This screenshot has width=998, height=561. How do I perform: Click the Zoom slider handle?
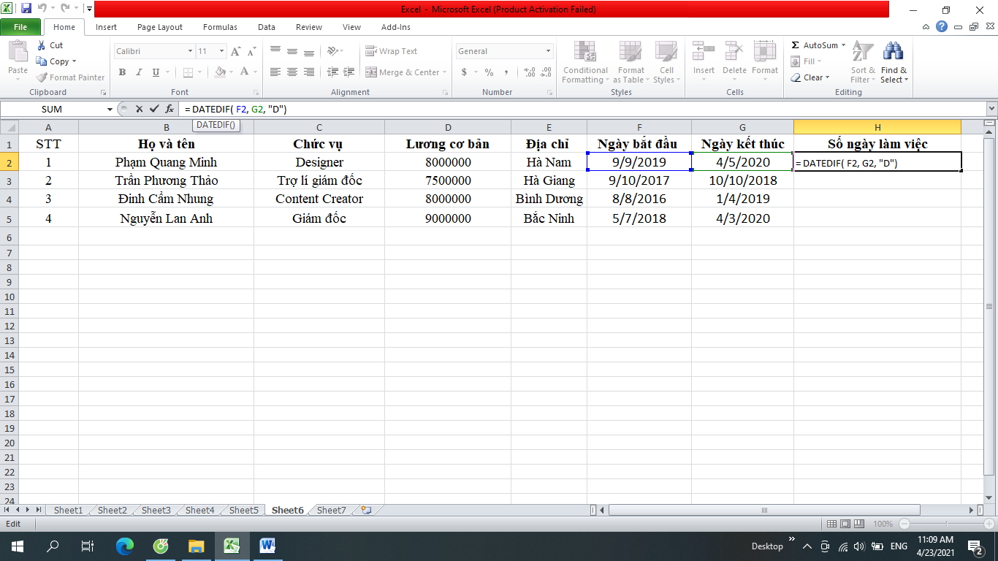pos(945,524)
